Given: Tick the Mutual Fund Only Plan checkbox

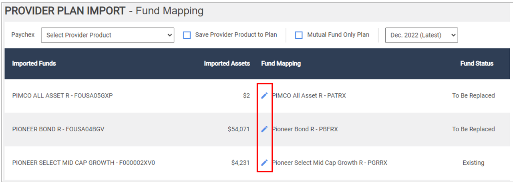Looking at the screenshot, I should pyautogui.click(x=299, y=35).
